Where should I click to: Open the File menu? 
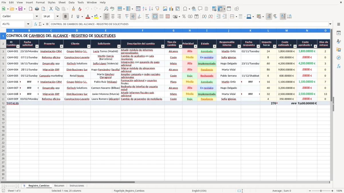click(x=4, y=2)
